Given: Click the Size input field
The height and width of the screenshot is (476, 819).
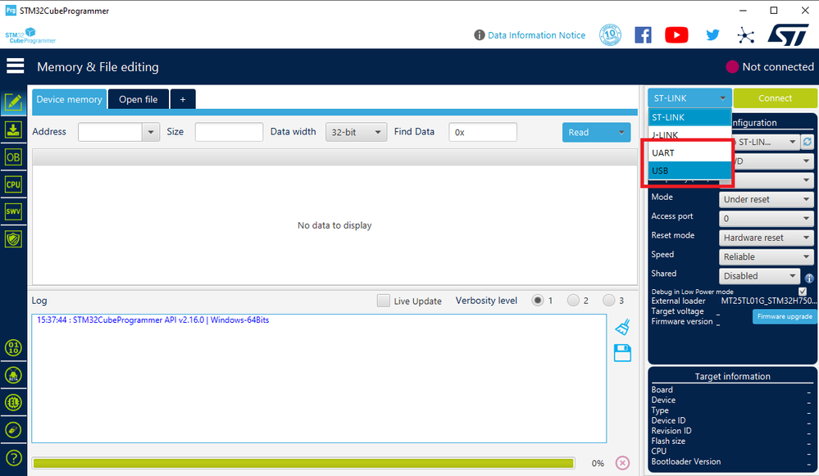Looking at the screenshot, I should pos(229,132).
